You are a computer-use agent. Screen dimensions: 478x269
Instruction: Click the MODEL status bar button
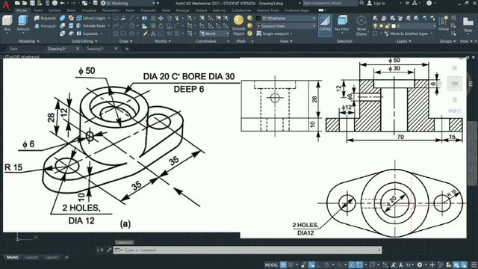coord(271,265)
